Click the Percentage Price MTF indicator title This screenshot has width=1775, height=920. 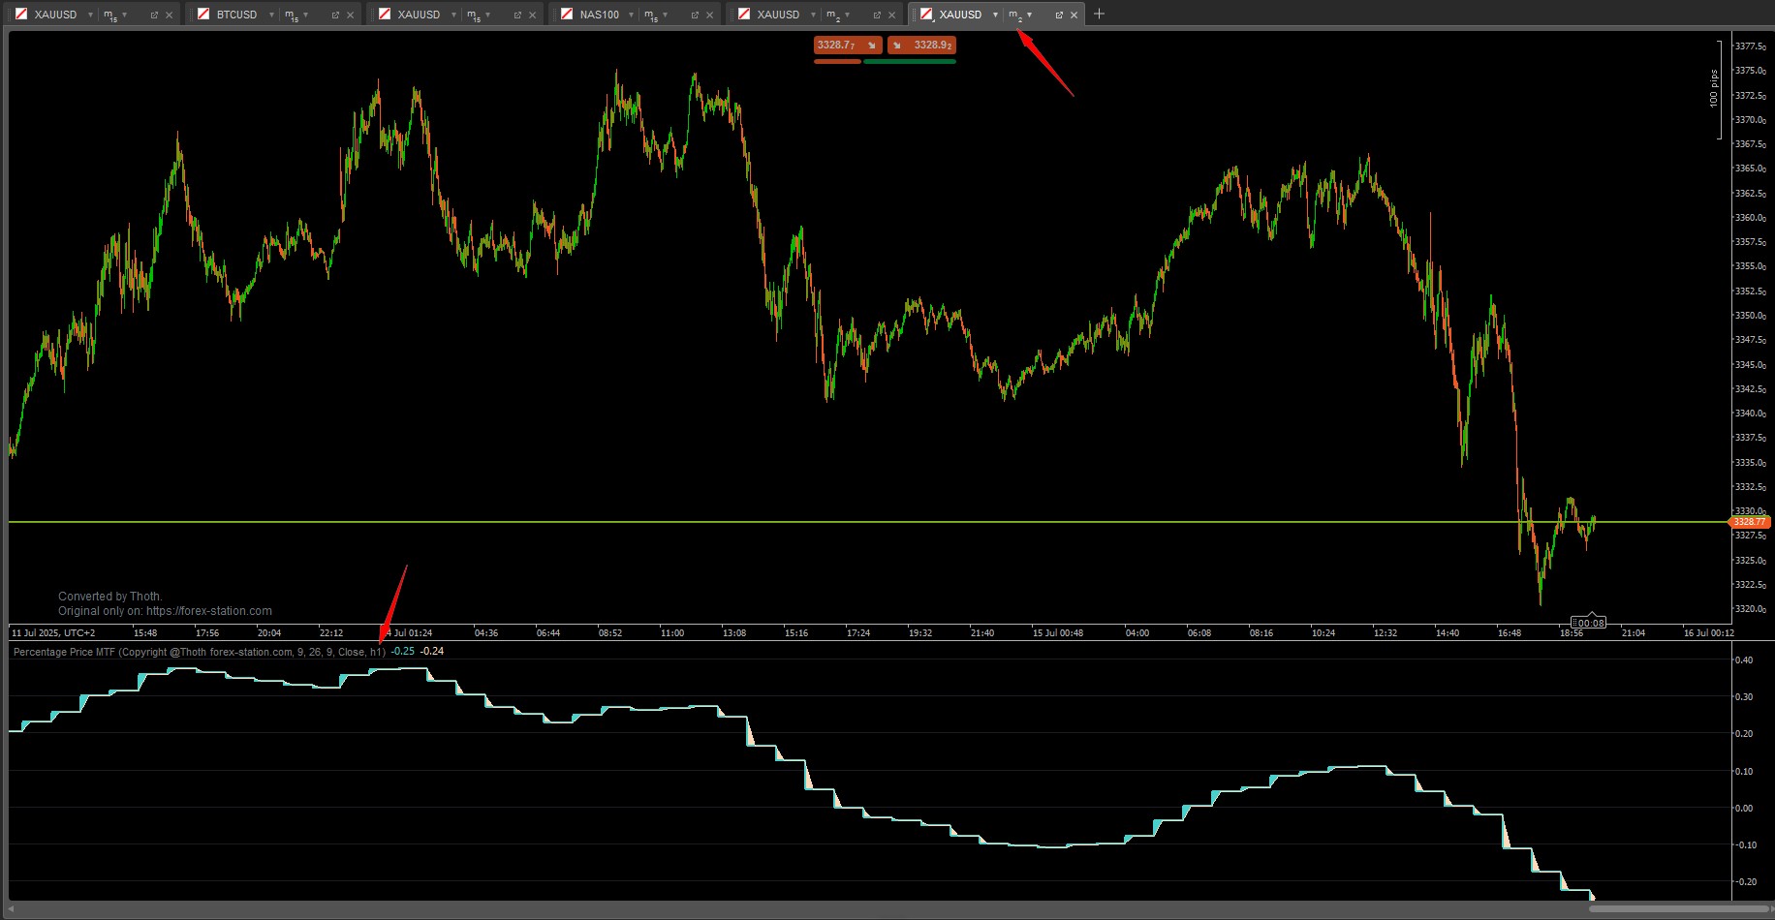click(x=200, y=652)
